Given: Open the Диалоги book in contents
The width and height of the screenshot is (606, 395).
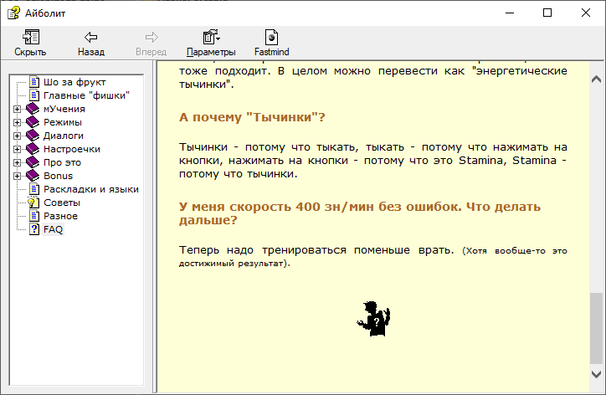Looking at the screenshot, I should [63, 136].
